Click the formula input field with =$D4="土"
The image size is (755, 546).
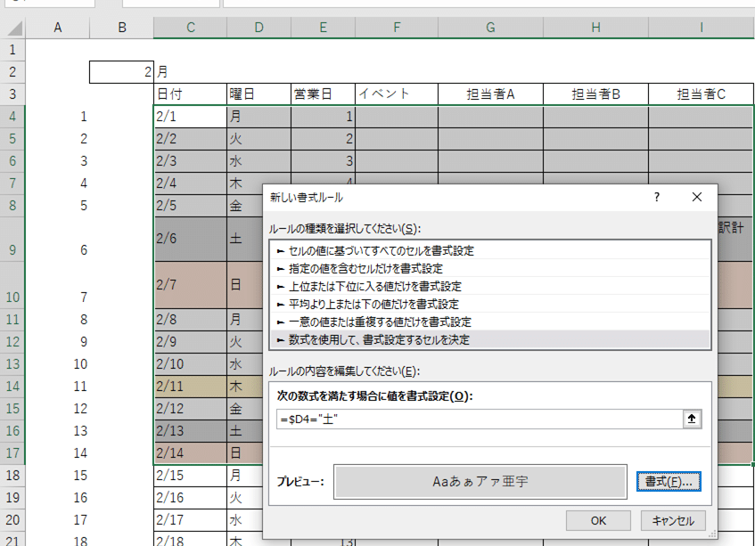pyautogui.click(x=480, y=419)
